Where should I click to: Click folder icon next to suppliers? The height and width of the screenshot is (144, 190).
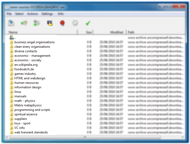11,119
